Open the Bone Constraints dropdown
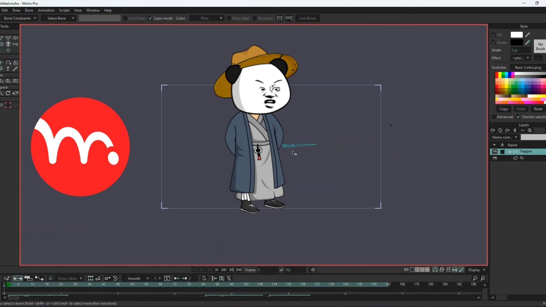 tap(20, 18)
